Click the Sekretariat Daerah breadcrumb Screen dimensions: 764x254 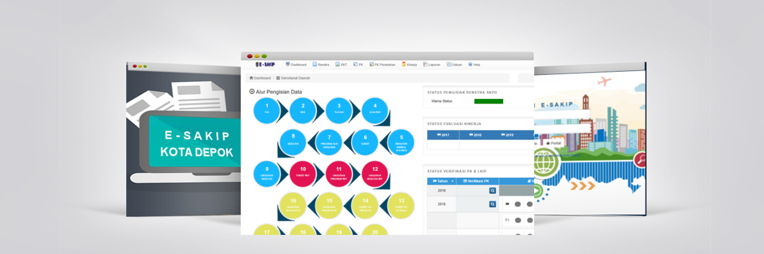[x=293, y=78]
